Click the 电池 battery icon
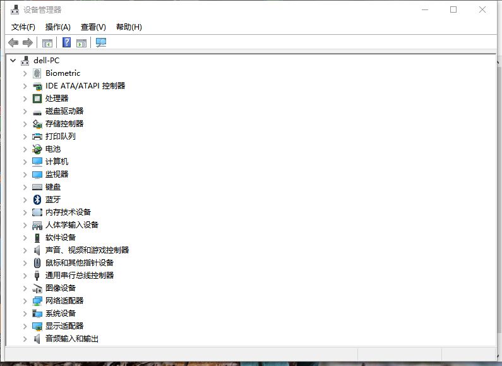Image resolution: width=502 pixels, height=366 pixels. (37, 149)
